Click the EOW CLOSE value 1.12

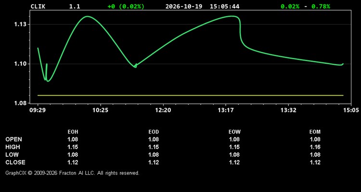click(x=234, y=162)
